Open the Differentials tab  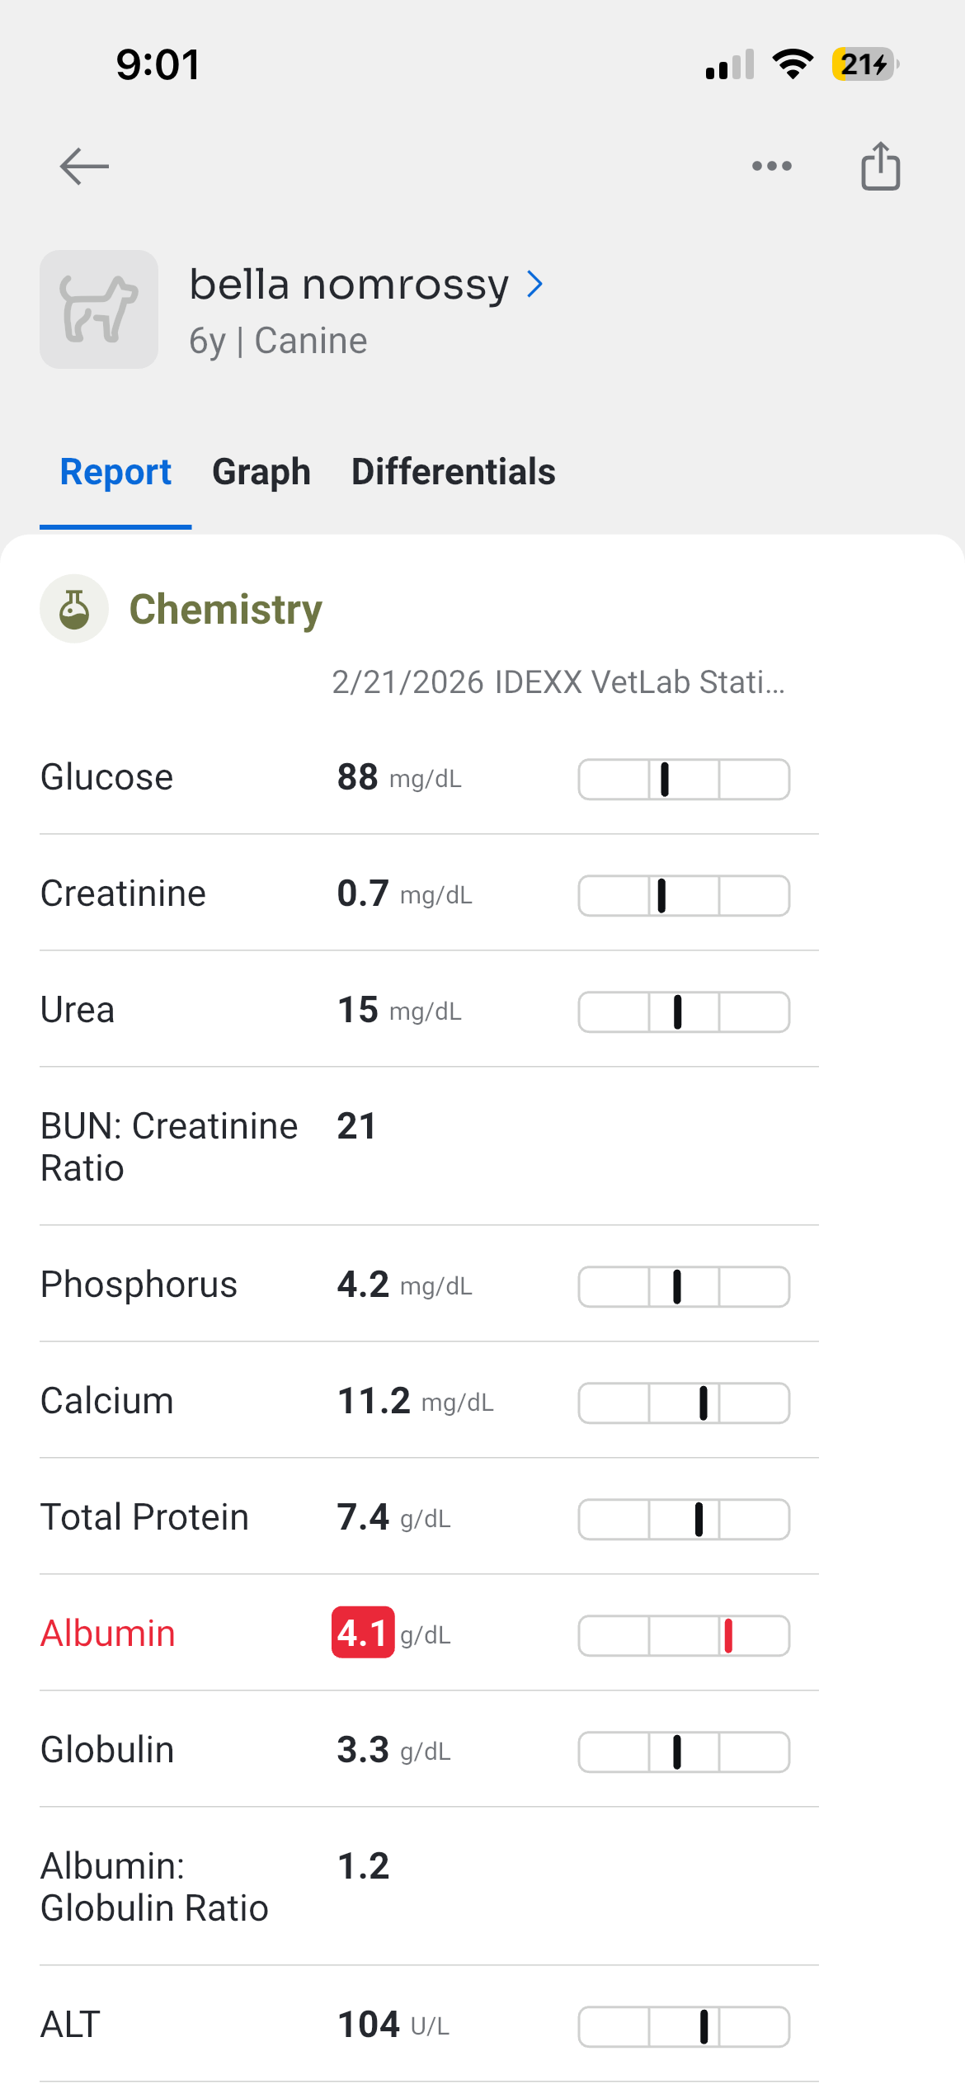point(454,472)
